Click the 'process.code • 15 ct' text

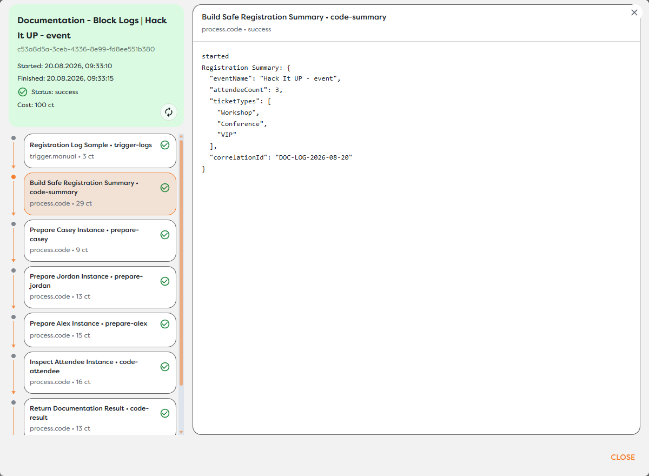coord(60,335)
